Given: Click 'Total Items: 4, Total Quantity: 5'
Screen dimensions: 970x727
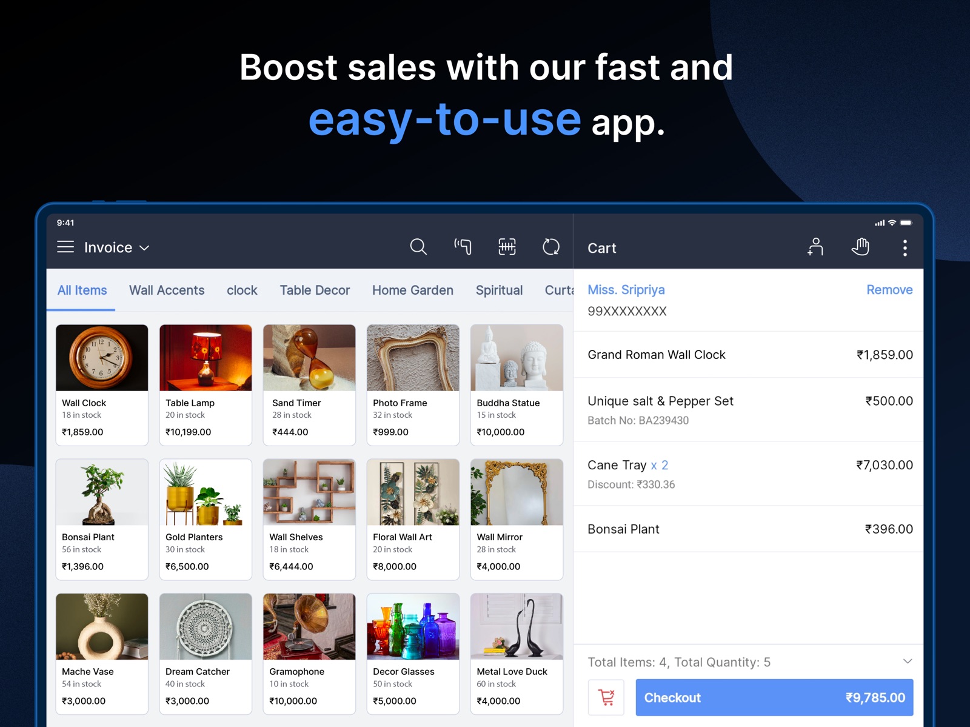Looking at the screenshot, I should pos(679,662).
